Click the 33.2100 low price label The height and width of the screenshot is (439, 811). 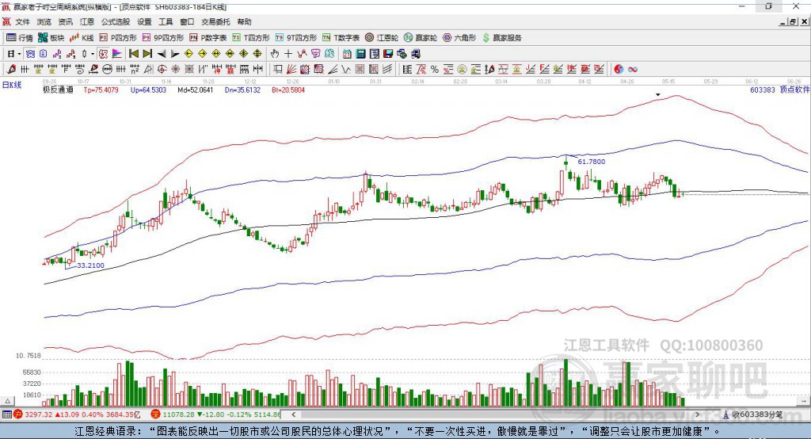[x=90, y=265]
